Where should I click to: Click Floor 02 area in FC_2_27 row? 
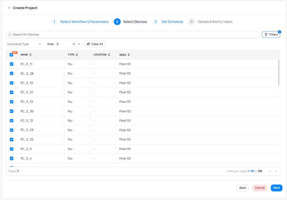tap(125, 92)
